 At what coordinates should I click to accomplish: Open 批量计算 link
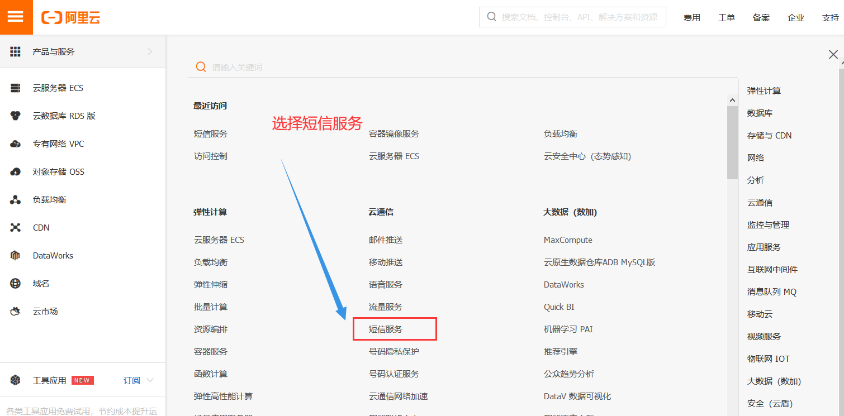[x=211, y=307]
